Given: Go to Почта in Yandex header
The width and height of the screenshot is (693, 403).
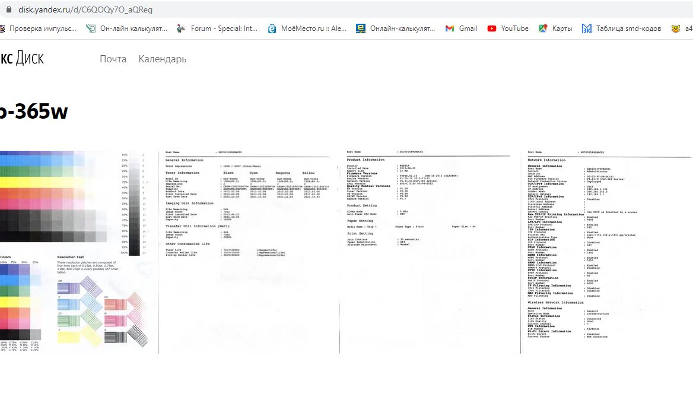Looking at the screenshot, I should tap(113, 59).
